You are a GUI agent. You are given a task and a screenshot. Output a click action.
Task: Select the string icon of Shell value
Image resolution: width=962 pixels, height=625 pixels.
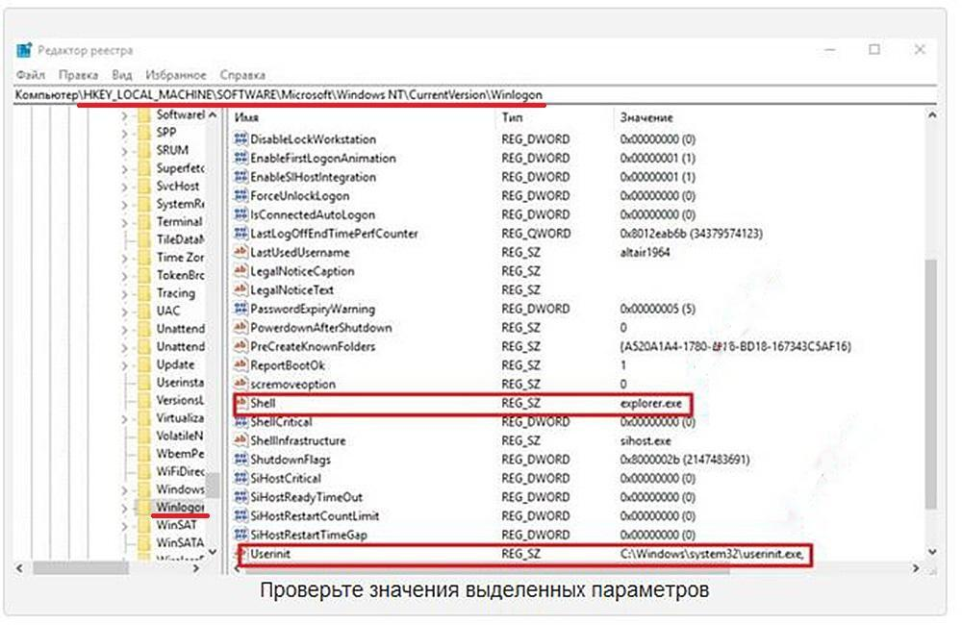241,403
